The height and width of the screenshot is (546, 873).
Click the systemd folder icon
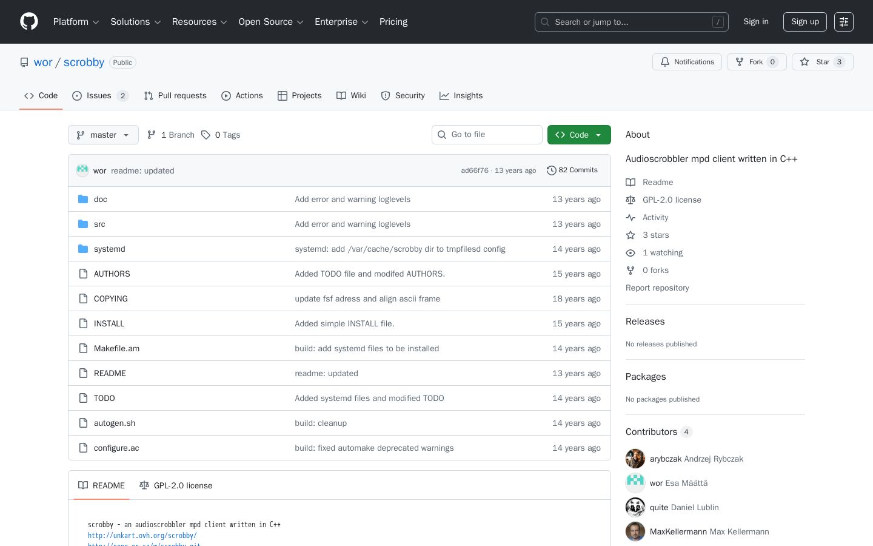83,249
